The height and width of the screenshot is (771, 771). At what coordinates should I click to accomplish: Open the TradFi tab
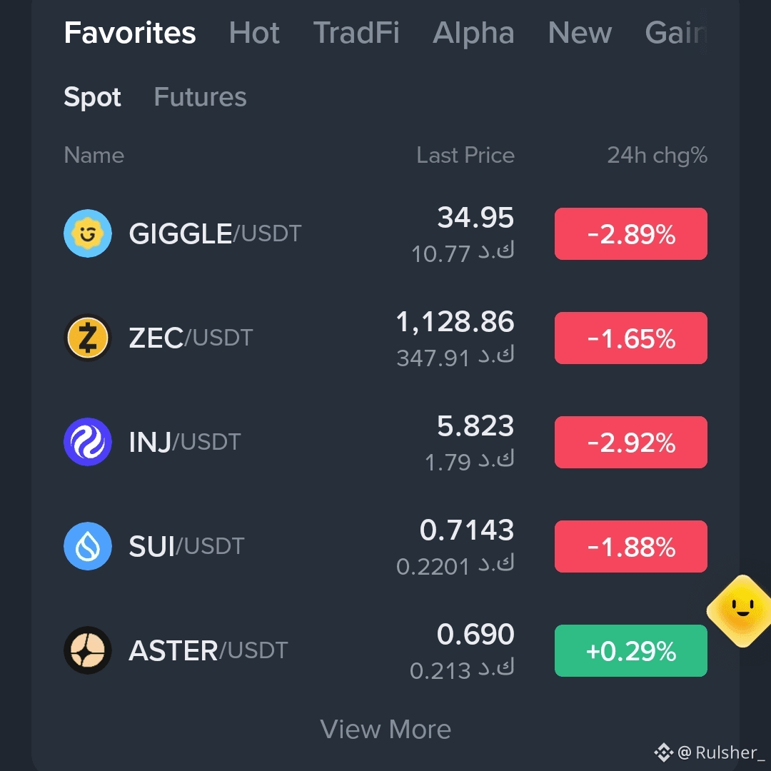(x=356, y=33)
